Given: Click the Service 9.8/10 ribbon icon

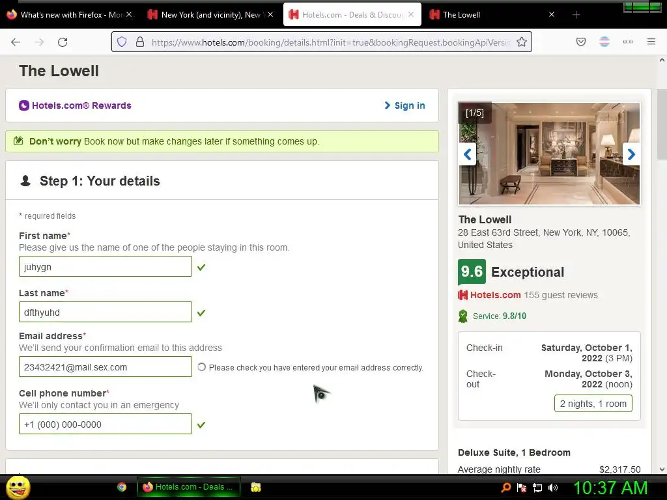Looking at the screenshot, I should (x=463, y=316).
